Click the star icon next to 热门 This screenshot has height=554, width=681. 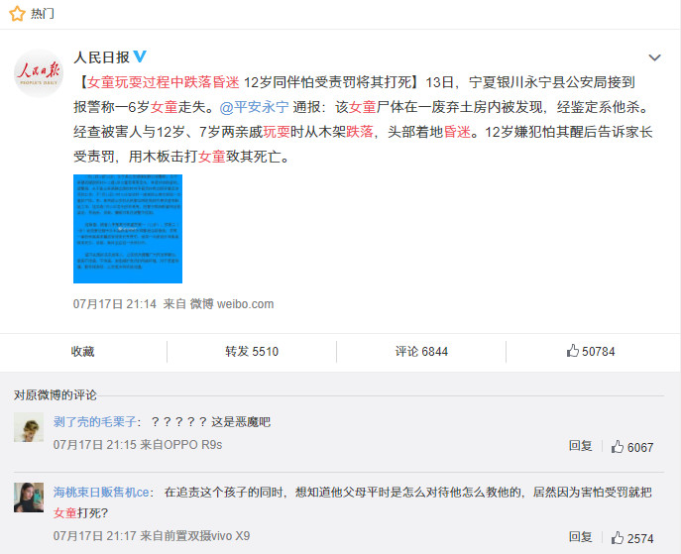click(17, 14)
